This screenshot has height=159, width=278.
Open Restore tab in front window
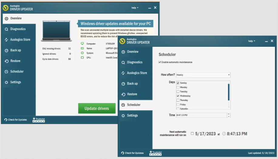pos(136,94)
